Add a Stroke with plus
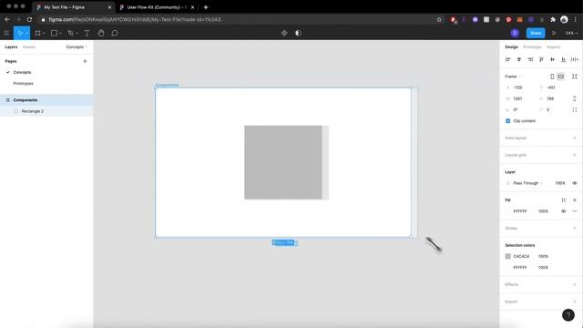This screenshot has width=583, height=328. click(x=575, y=229)
